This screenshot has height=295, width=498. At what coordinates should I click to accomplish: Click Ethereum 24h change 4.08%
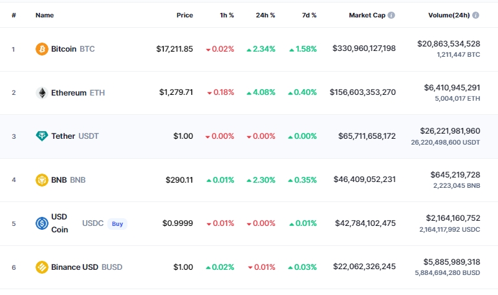[x=261, y=92]
